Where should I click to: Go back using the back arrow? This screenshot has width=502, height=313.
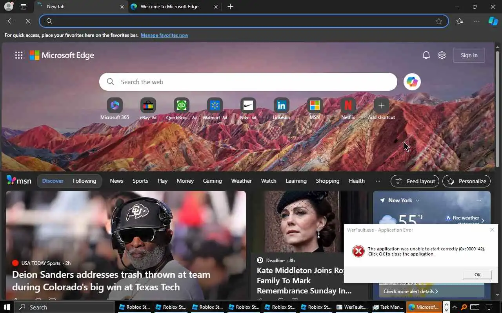coord(11,21)
